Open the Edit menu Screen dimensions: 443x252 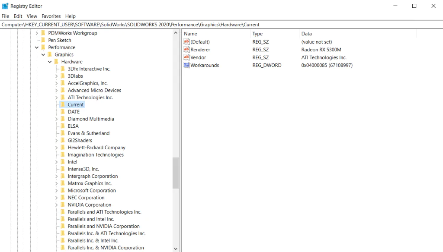point(18,16)
